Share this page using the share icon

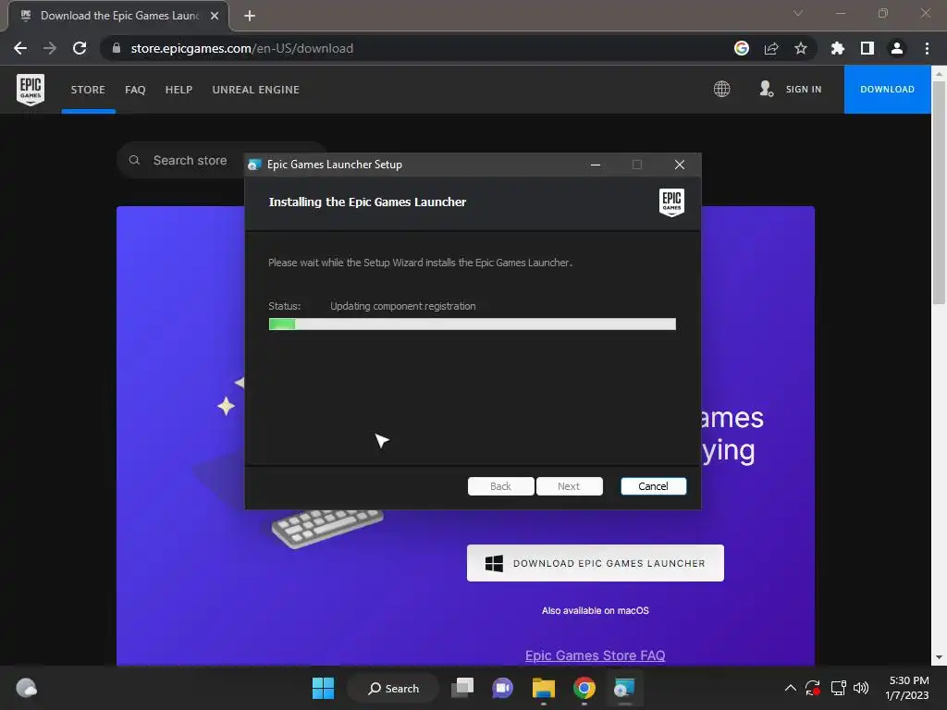click(x=771, y=48)
